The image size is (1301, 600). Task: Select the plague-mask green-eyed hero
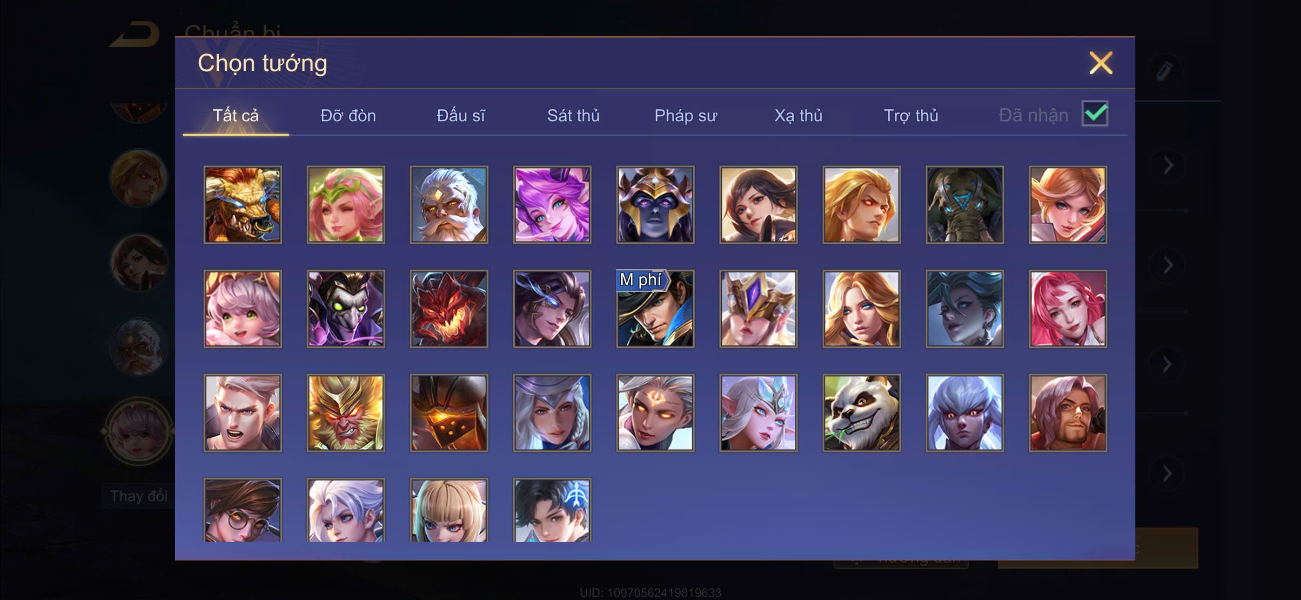point(345,308)
